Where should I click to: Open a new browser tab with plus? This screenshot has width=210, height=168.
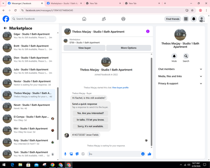point(165,3)
